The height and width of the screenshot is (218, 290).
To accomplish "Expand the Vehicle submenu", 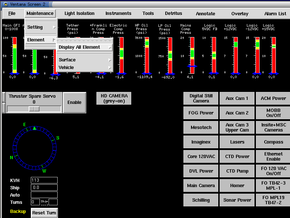I will [x=85, y=68].
